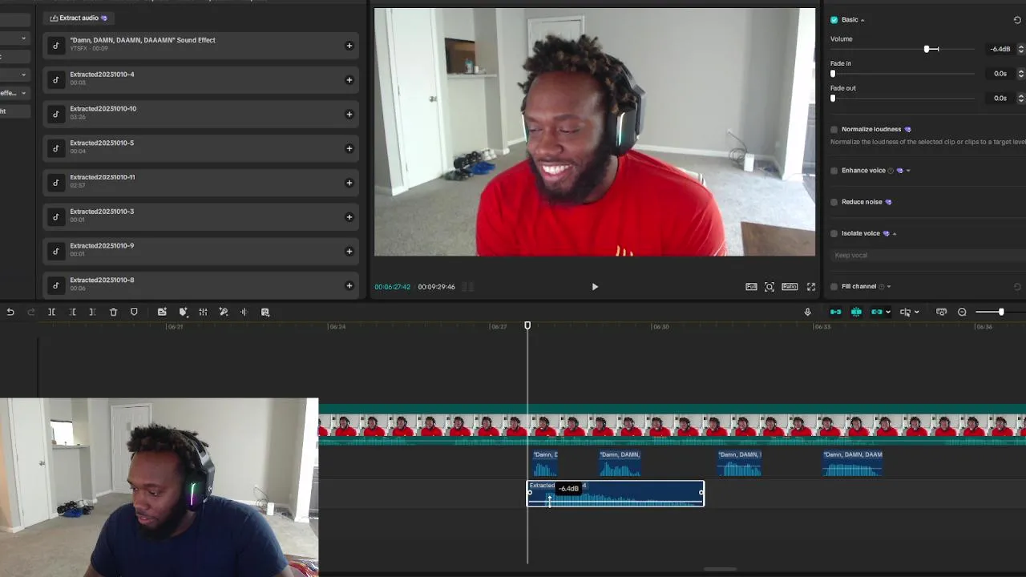Click the Volume slider handle
The width and height of the screenshot is (1026, 577).
pos(927,49)
